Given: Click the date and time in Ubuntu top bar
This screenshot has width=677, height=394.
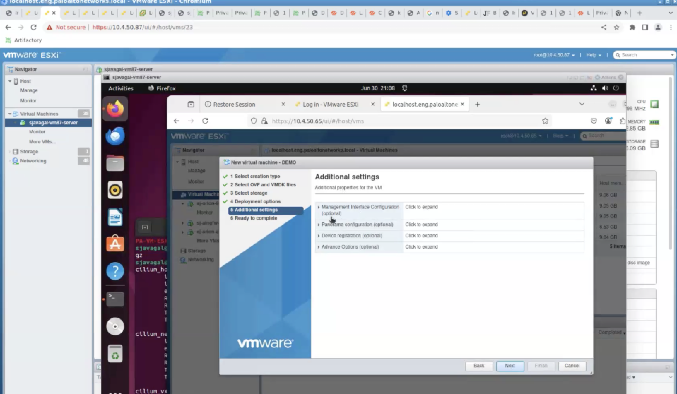Looking at the screenshot, I should point(378,88).
